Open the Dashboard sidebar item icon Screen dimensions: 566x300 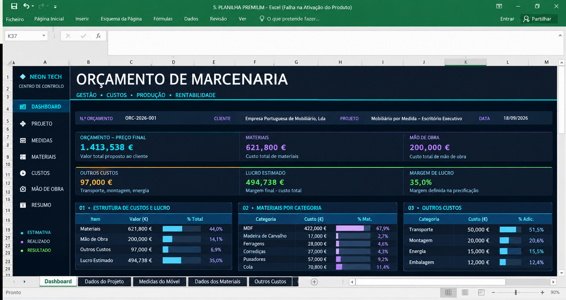23,107
